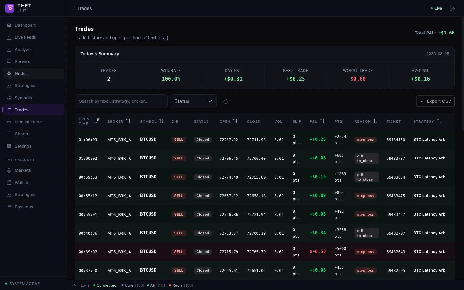
Task: Sort trades by the P&L column arrows
Action: 323,121
